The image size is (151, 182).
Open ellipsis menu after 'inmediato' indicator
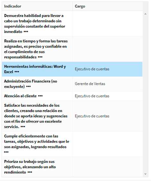click(x=26, y=32)
